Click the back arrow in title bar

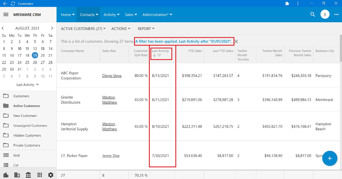(x=5, y=3)
